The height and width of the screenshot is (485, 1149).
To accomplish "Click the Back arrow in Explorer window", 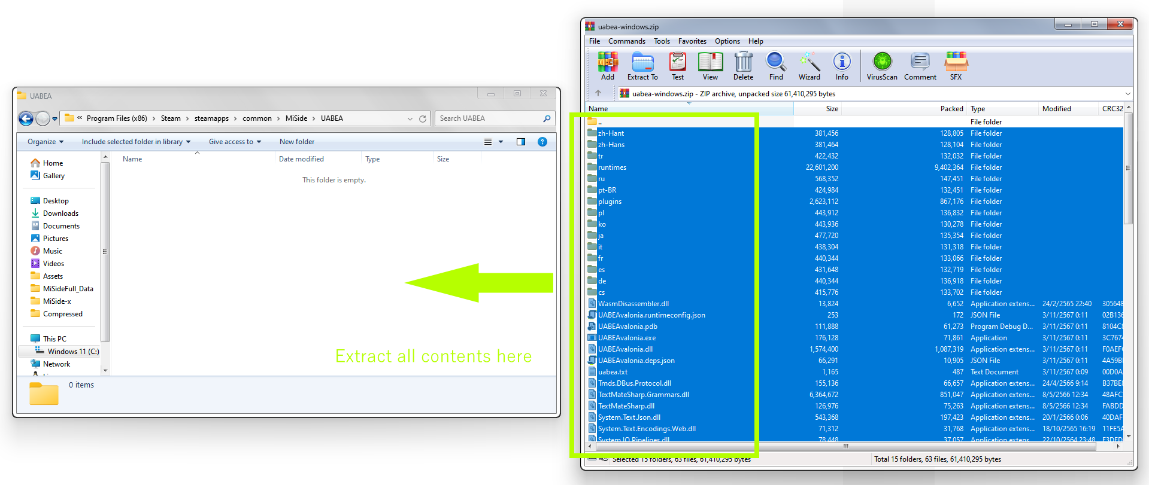I will [x=26, y=118].
